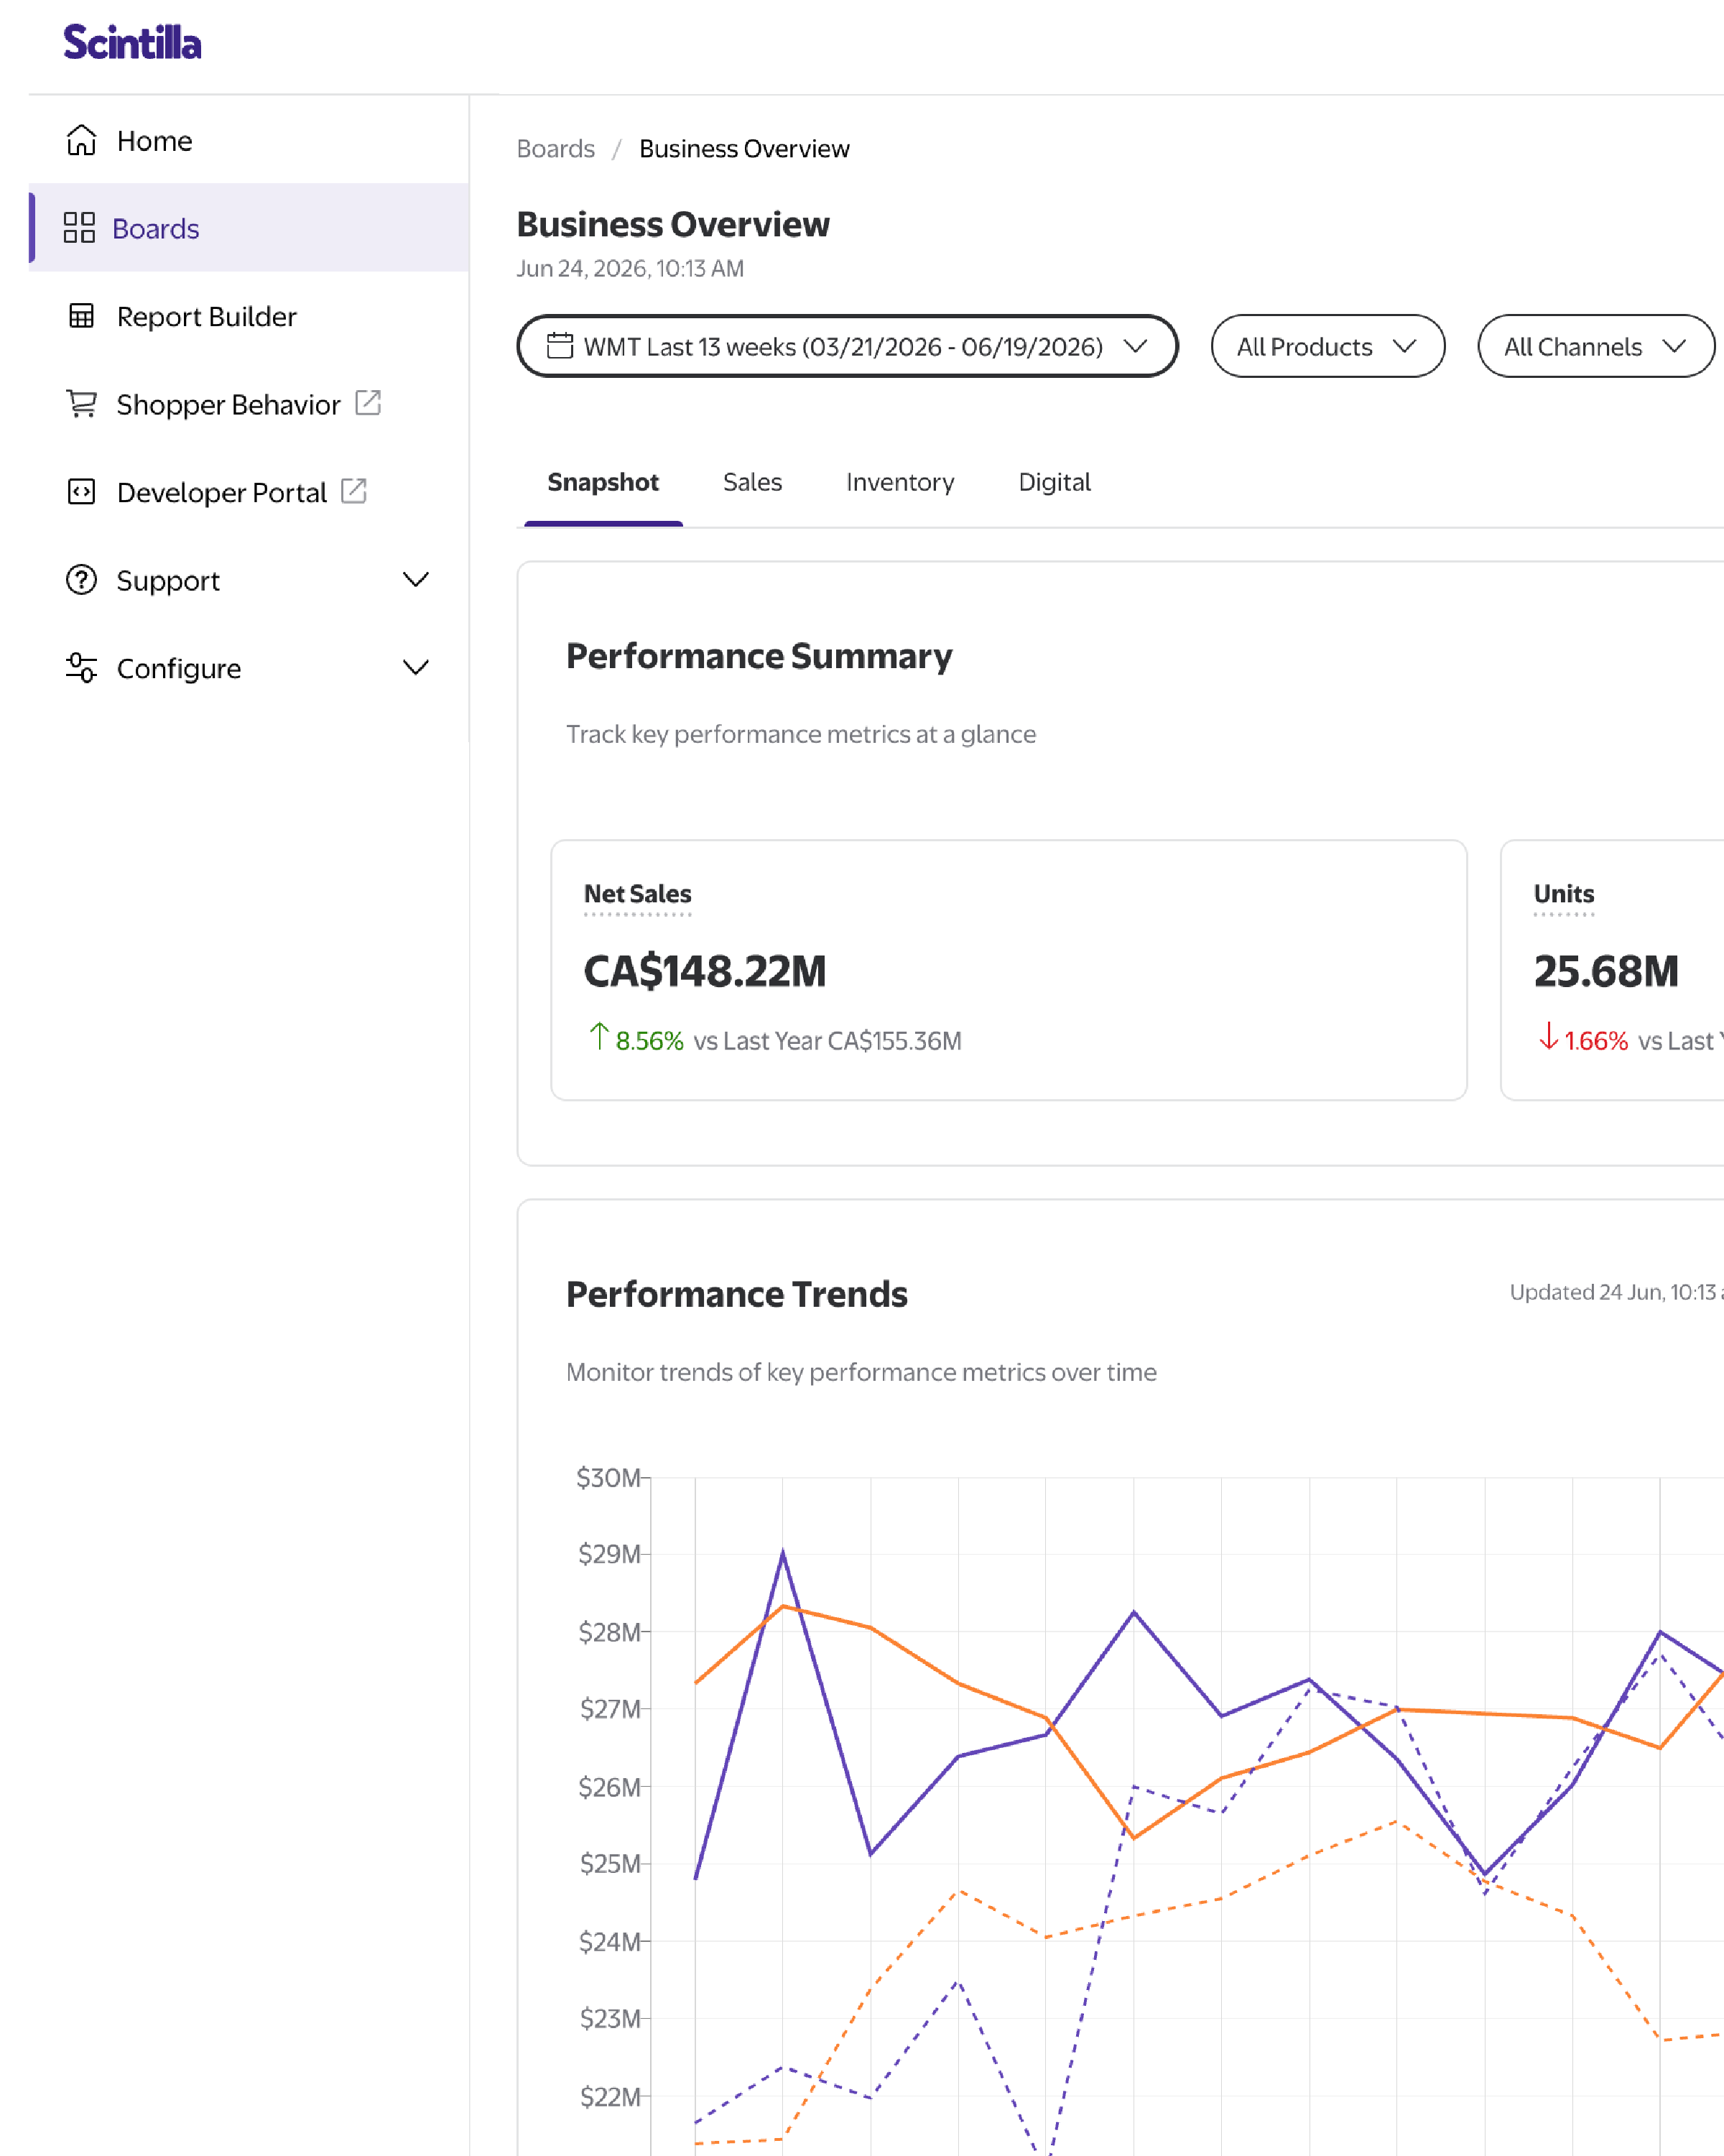This screenshot has height=2156, width=1724.
Task: Expand the Configure menu chevron
Action: click(x=416, y=668)
